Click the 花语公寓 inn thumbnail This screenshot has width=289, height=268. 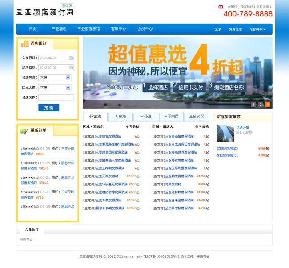(222, 133)
